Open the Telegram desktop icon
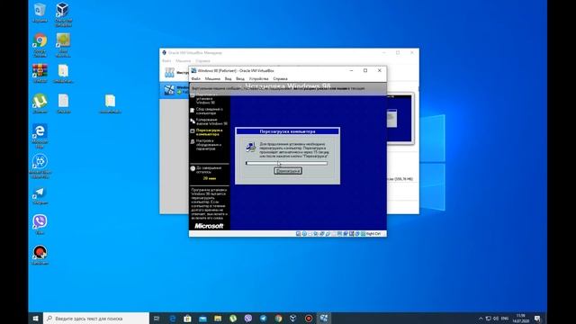 point(40,195)
